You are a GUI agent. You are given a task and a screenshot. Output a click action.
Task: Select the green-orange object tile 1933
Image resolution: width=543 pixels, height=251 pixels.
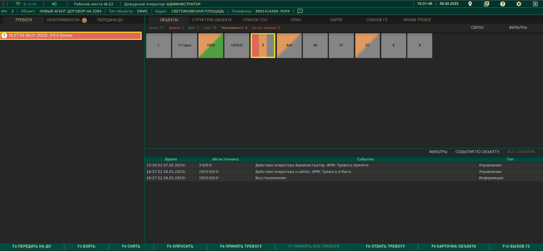pos(210,45)
